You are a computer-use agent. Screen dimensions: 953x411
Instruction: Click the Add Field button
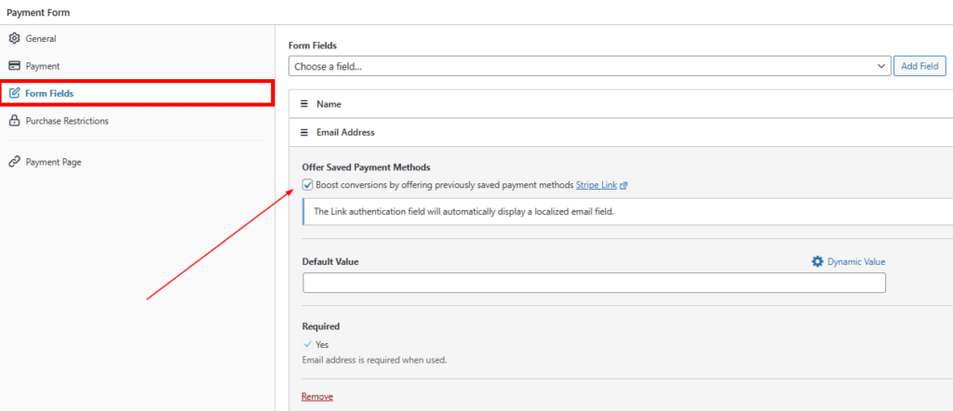919,66
